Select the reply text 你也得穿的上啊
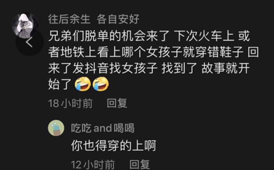 pos(114,145)
